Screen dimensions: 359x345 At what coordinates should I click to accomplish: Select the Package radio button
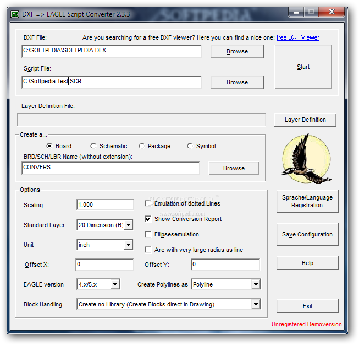point(141,145)
